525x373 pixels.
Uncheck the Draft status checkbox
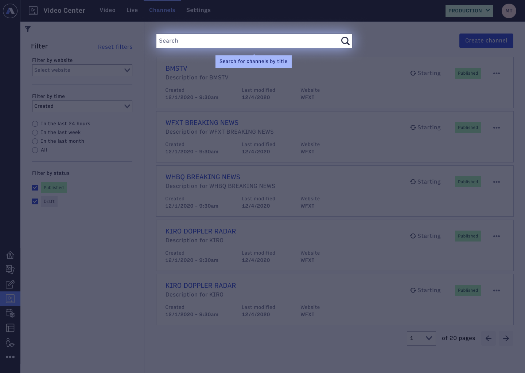point(35,201)
